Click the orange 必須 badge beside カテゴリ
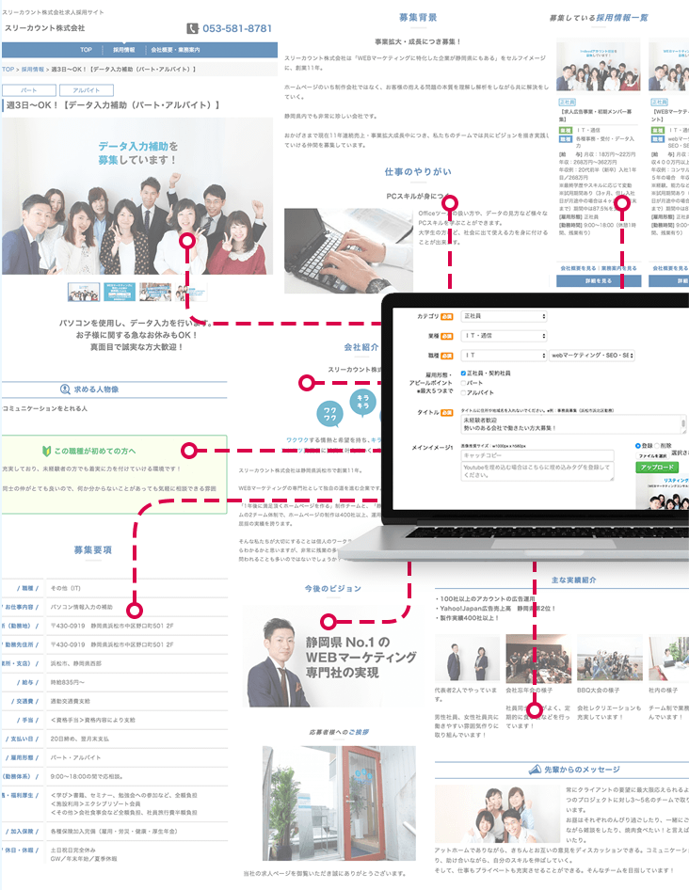This screenshot has height=890, width=689. (447, 317)
